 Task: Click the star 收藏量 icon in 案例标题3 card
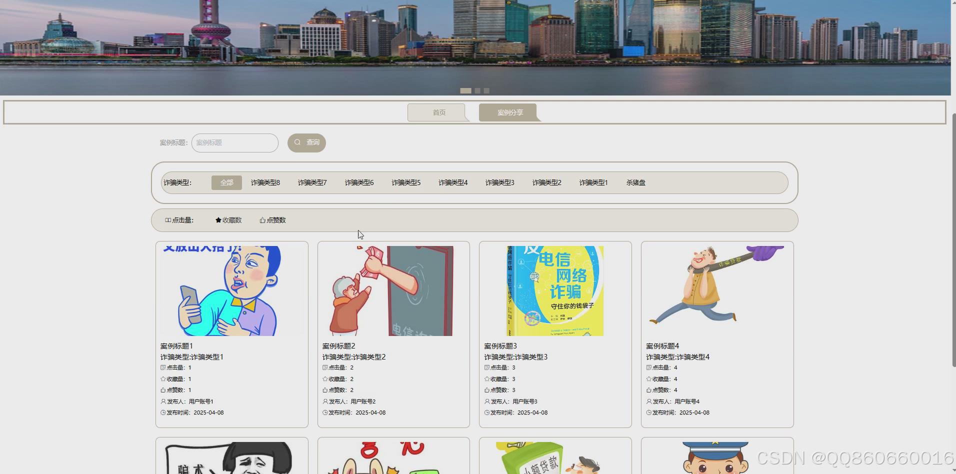(487, 379)
